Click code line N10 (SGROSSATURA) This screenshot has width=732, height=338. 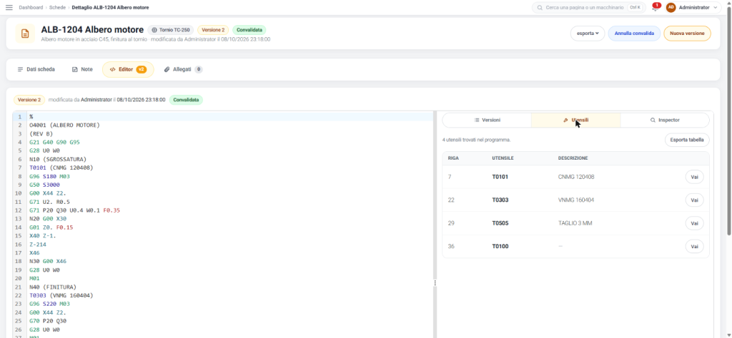(57, 159)
